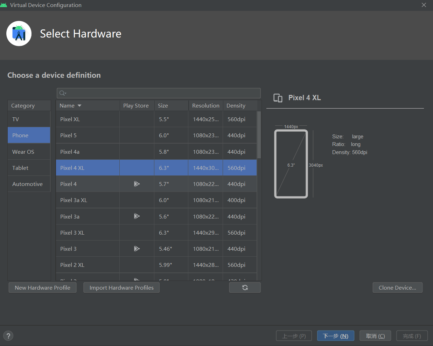The image size is (433, 346).
Task: Click Import Hardware Profiles button
Action: pos(121,288)
